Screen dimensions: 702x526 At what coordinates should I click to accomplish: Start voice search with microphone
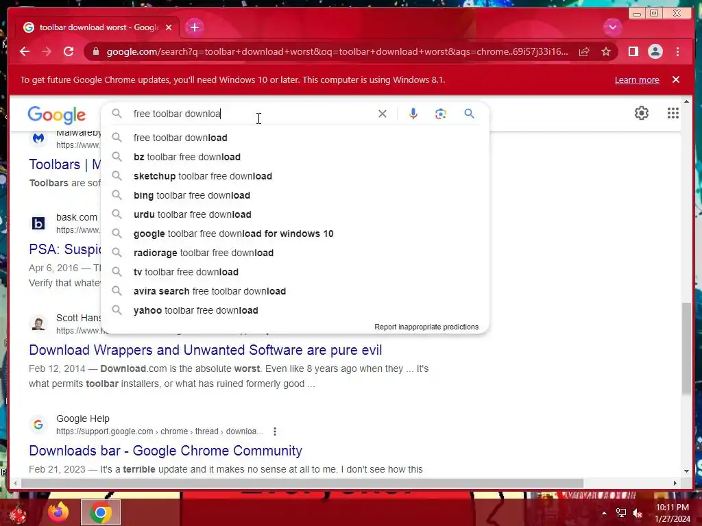point(413,114)
